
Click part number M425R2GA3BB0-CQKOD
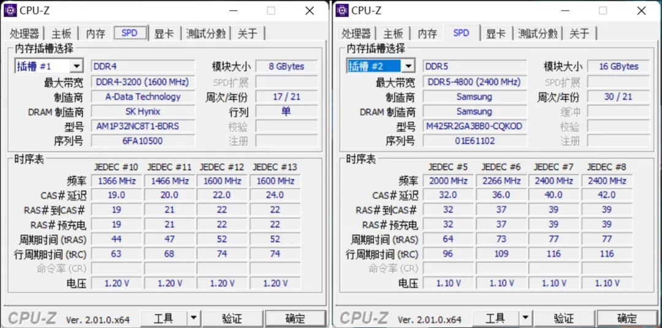tap(475, 126)
